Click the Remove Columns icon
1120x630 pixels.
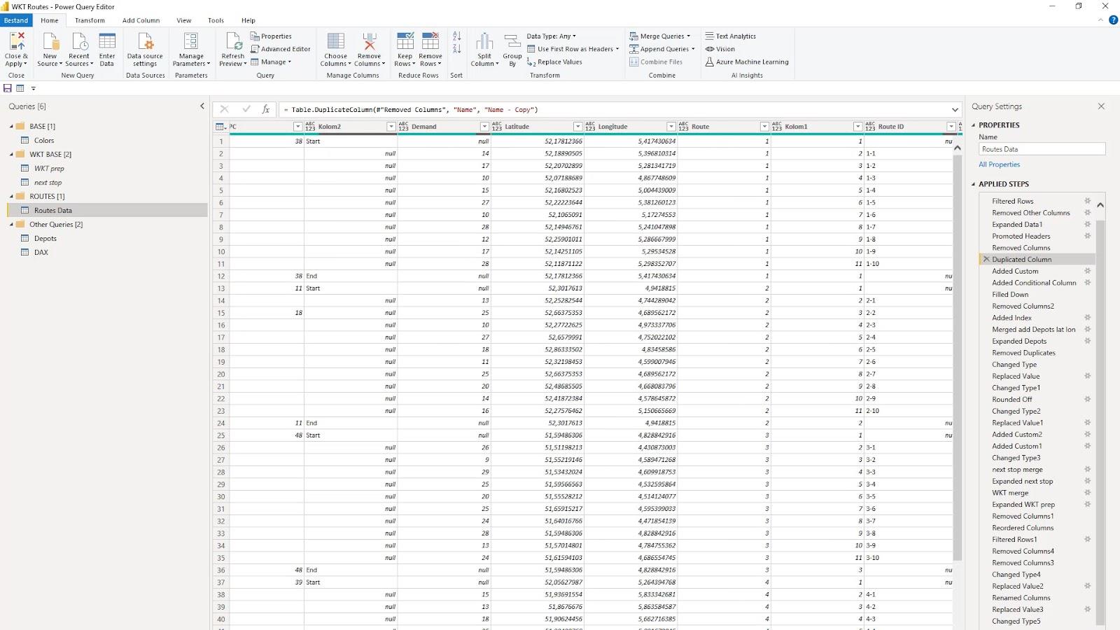[369, 41]
